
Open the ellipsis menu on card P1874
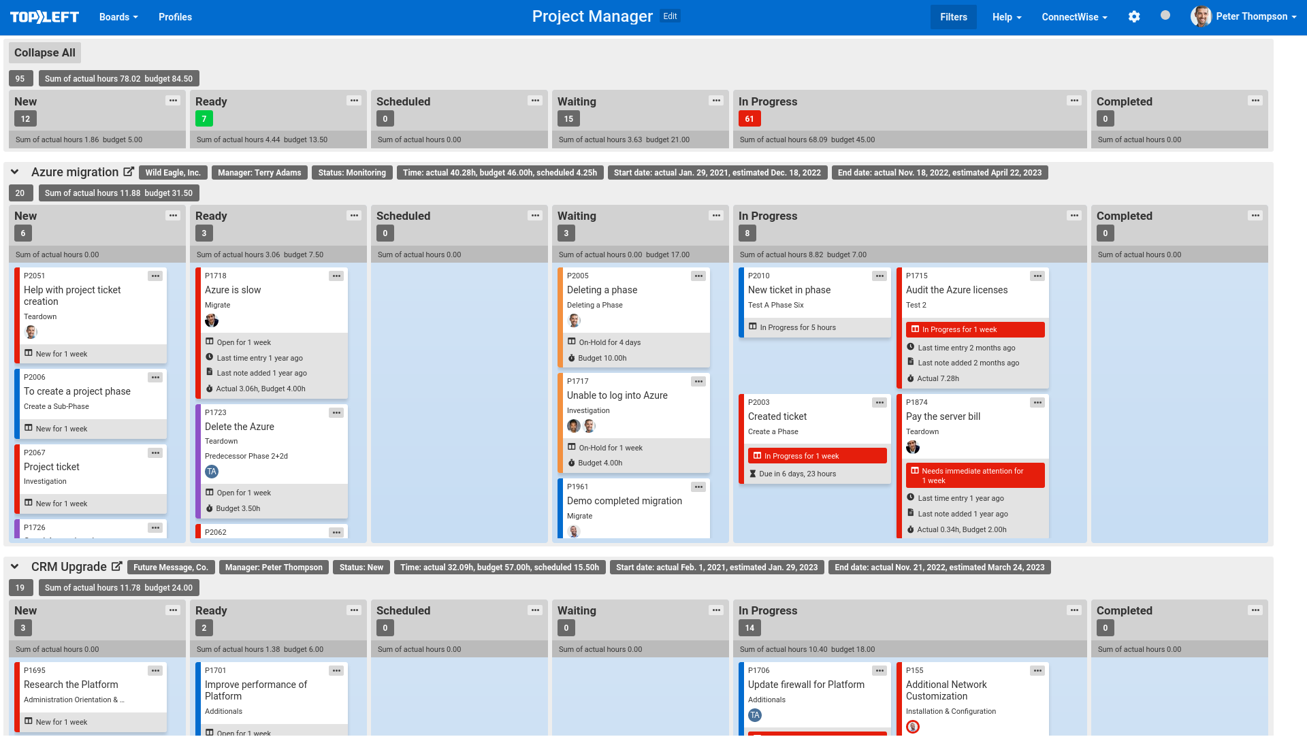point(1037,403)
